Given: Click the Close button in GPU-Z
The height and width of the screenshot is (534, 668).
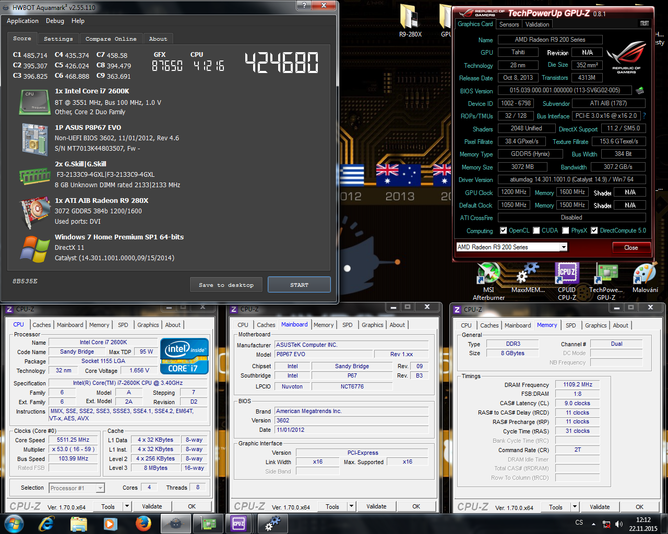Looking at the screenshot, I should pyautogui.click(x=631, y=247).
